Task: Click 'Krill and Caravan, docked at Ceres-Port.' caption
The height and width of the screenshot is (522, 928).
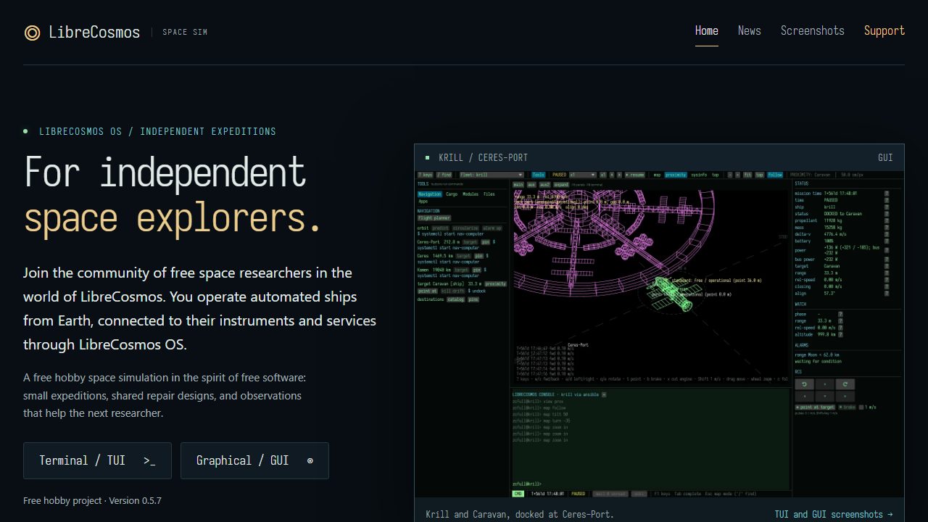Action: 520,514
